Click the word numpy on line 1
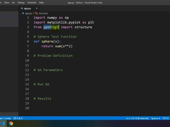 [52, 18]
